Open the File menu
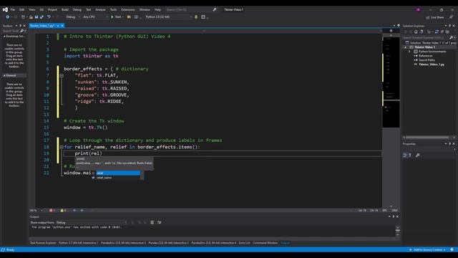The width and height of the screenshot is (458, 258). (x=13, y=9)
